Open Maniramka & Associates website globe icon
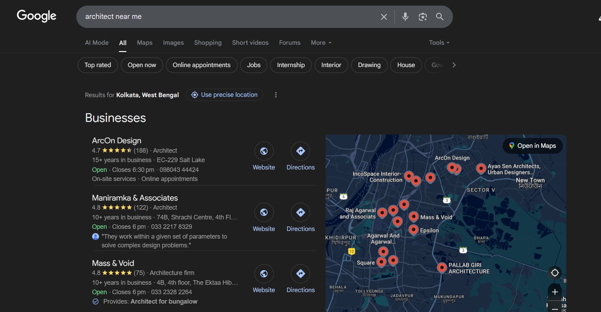 click(x=264, y=212)
